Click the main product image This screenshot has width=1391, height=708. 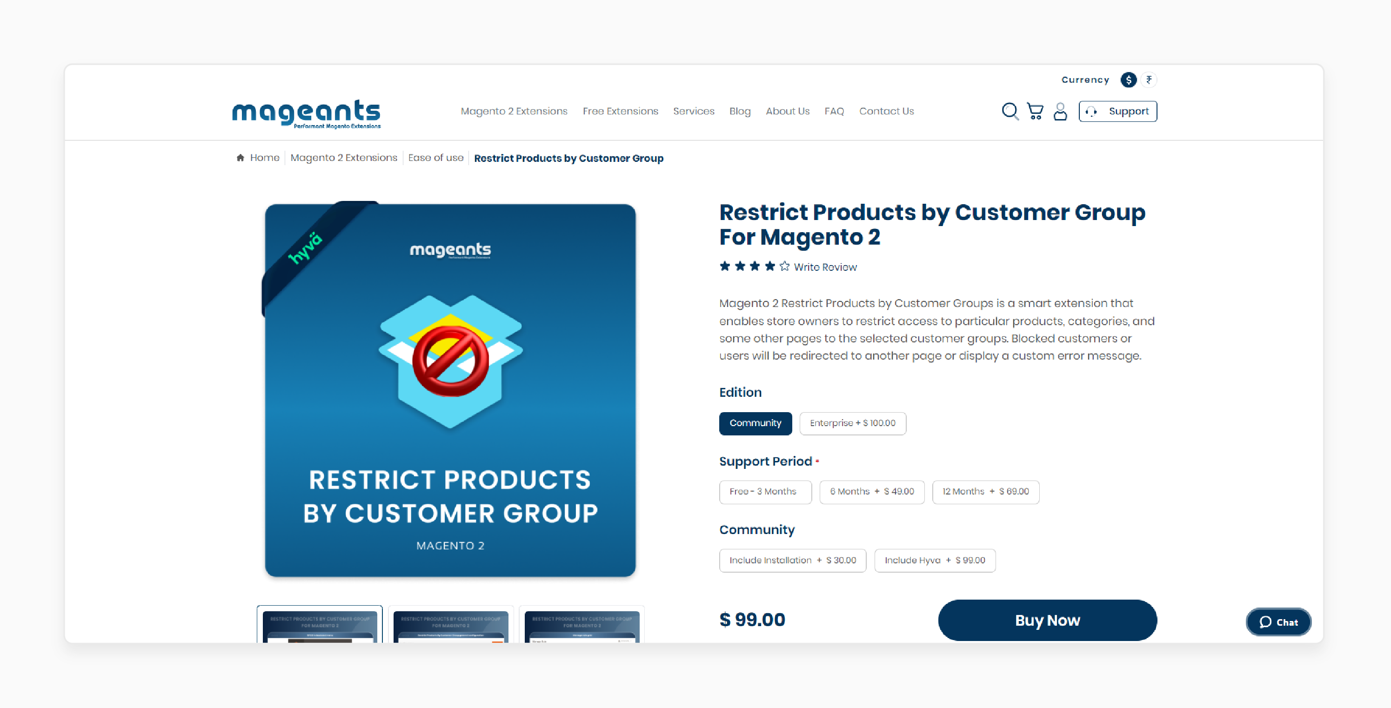pos(450,390)
